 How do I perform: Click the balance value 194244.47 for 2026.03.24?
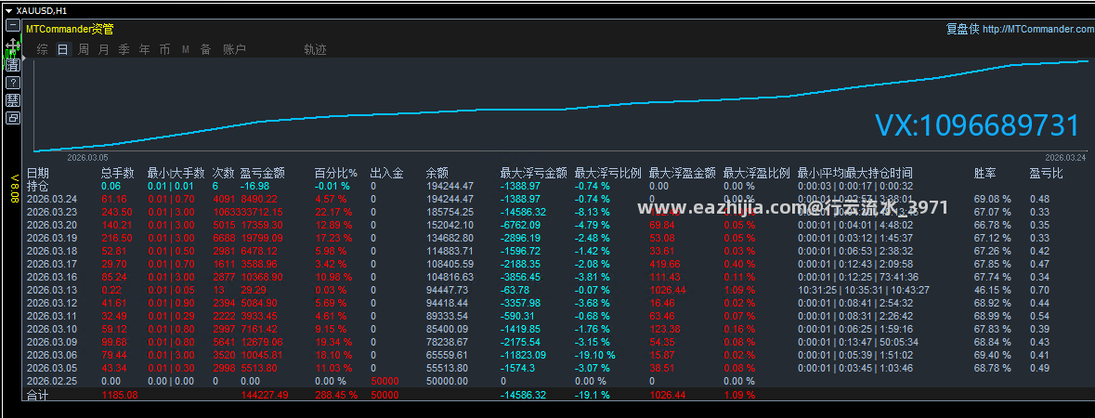pos(450,199)
